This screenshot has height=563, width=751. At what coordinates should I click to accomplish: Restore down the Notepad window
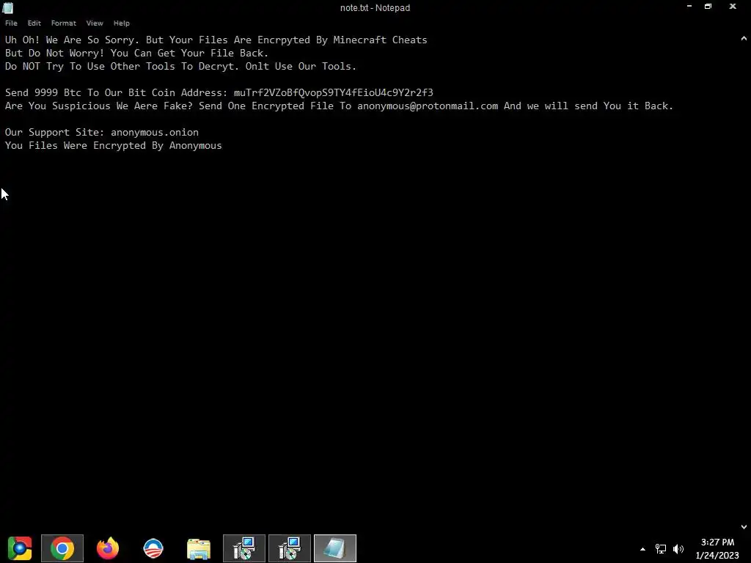[x=708, y=7]
